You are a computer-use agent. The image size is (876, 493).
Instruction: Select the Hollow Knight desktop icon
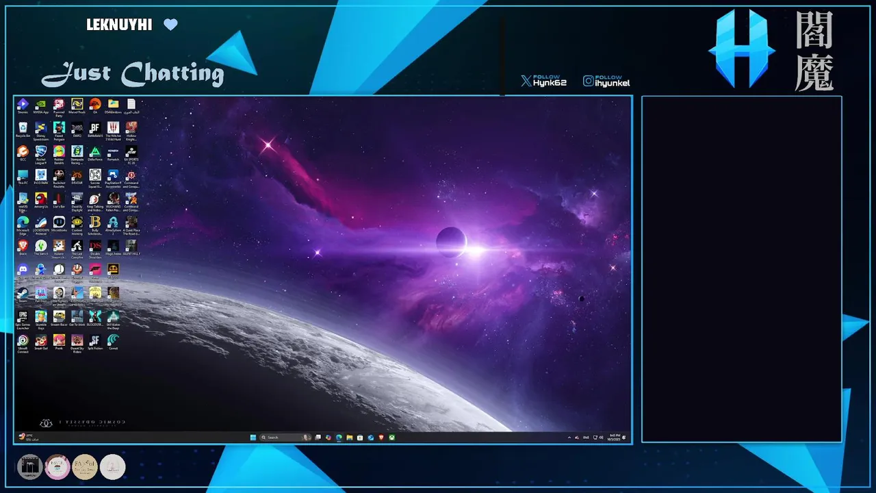pos(131,131)
